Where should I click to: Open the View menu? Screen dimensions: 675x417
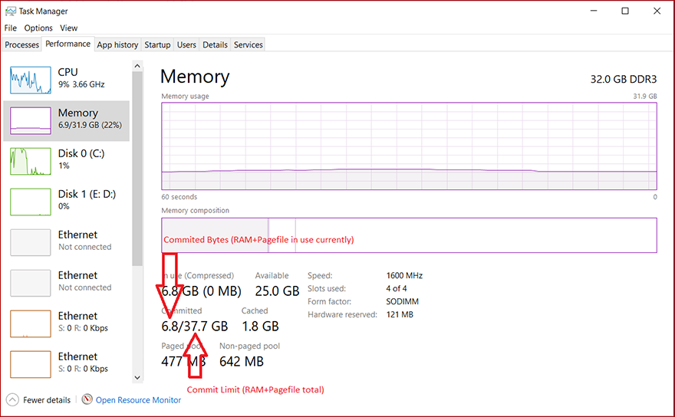[x=68, y=28]
